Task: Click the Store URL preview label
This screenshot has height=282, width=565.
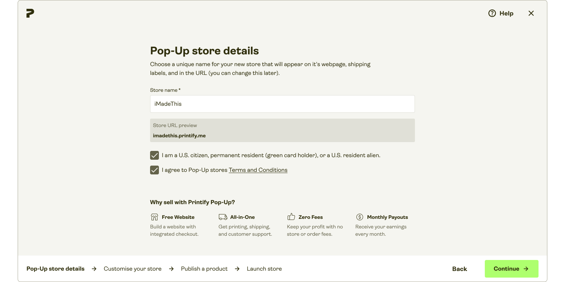Action: pyautogui.click(x=175, y=125)
